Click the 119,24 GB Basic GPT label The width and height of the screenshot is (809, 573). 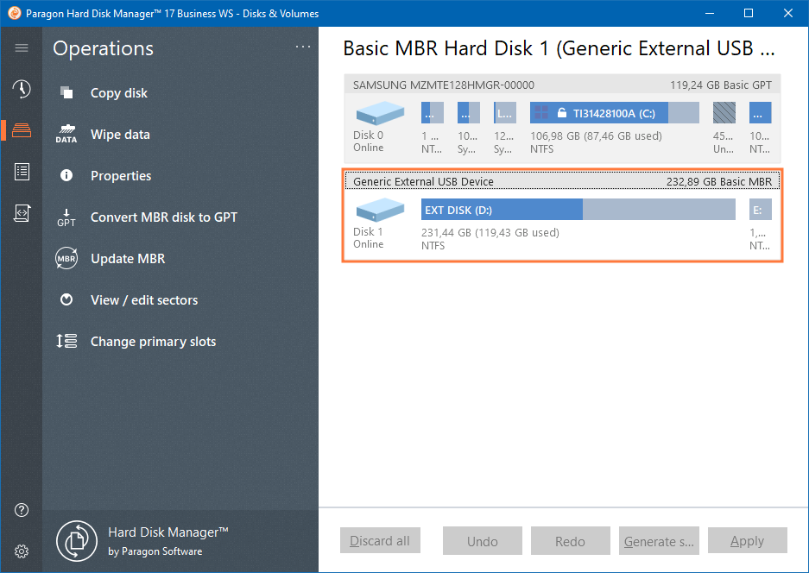coord(721,85)
